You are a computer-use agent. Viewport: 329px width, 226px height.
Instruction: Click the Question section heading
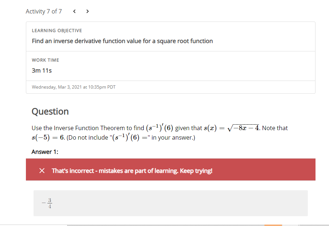click(x=50, y=112)
